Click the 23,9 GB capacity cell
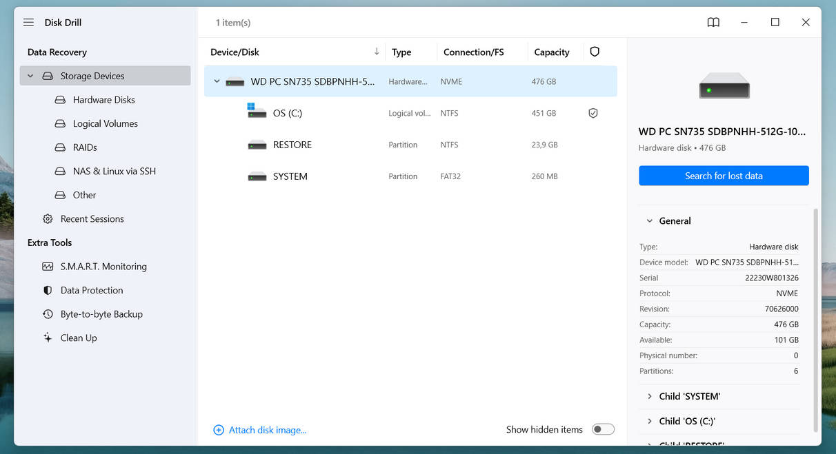The height and width of the screenshot is (454, 836). coord(544,145)
